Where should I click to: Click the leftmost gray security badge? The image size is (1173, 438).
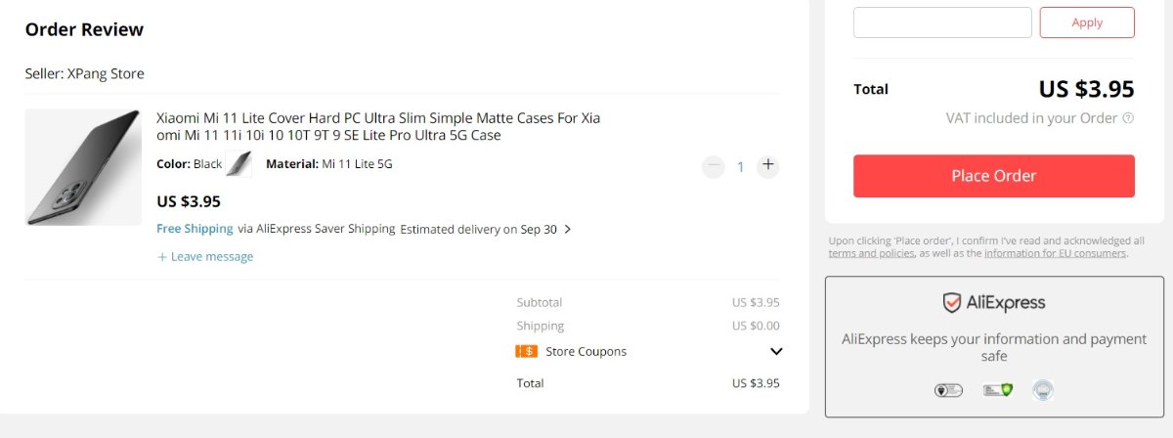pos(948,390)
